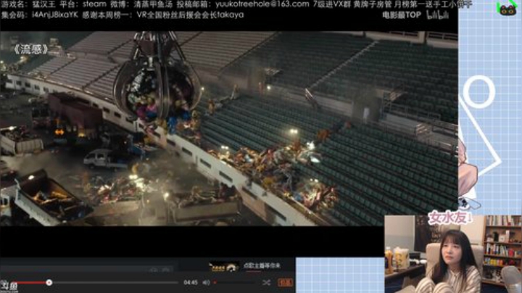
Task: Click the 04:45 time display
Action: [191, 282]
